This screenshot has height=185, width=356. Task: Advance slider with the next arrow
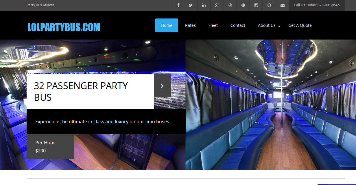pos(162,86)
